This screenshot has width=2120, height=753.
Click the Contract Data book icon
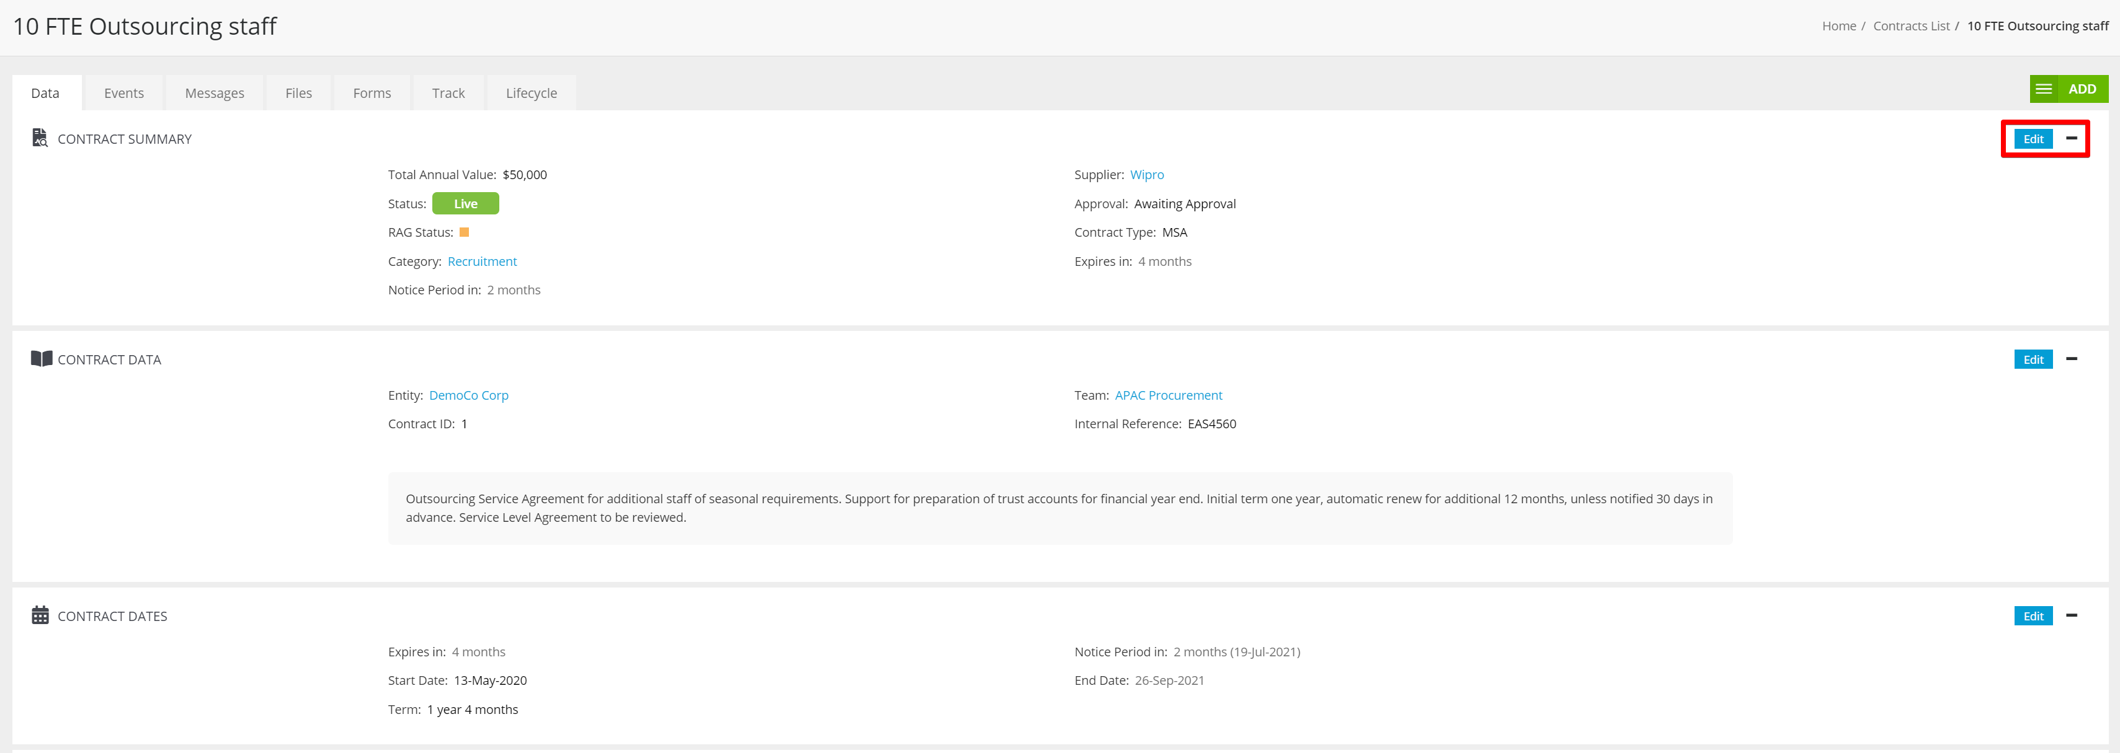point(41,358)
